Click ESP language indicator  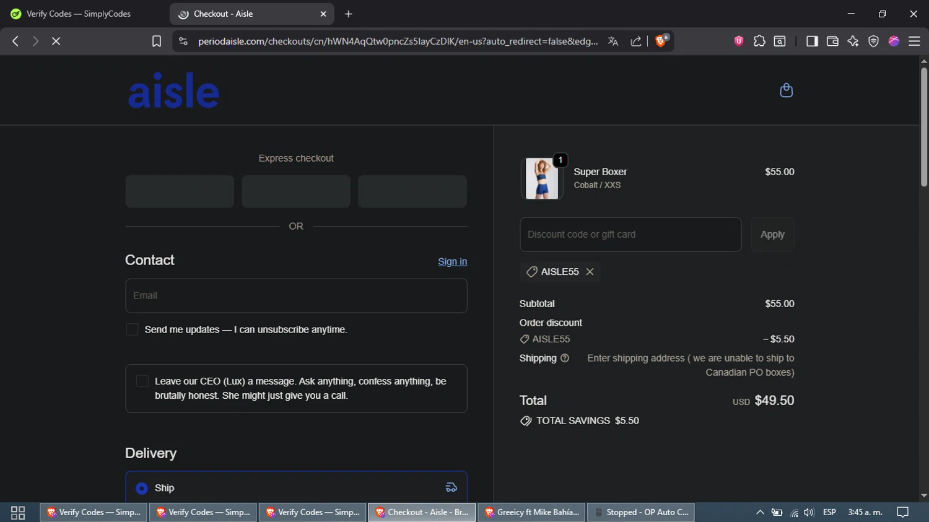click(829, 513)
